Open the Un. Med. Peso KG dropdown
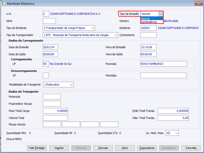Screen dimensions: 204x153 (172, 133)
